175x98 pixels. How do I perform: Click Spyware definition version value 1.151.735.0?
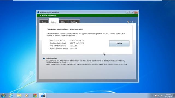[x=73, y=48]
